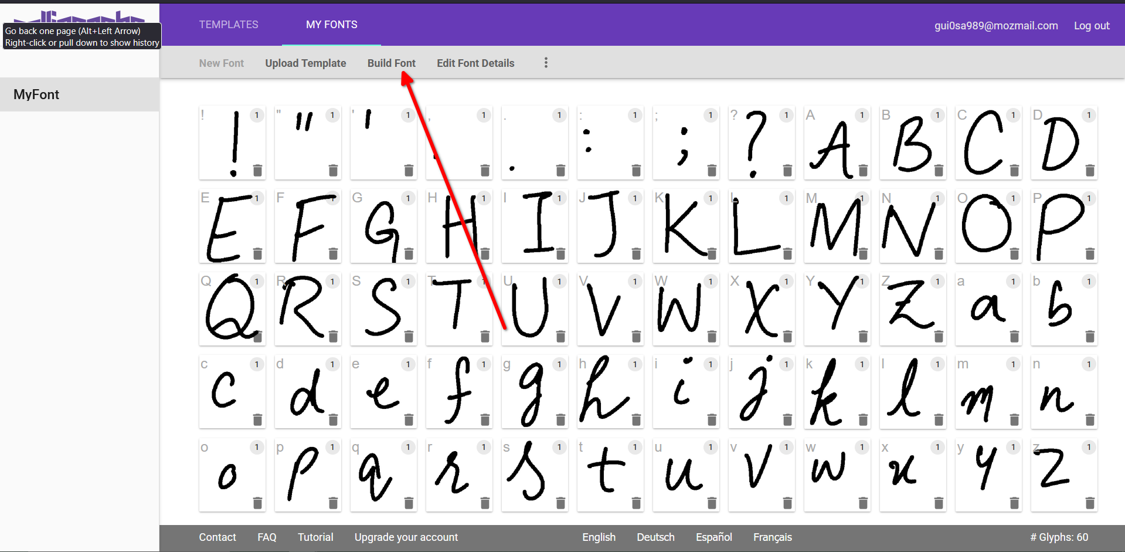1125x552 pixels.
Task: Open the uppercase B glyph thumbnail
Action: coord(913,143)
